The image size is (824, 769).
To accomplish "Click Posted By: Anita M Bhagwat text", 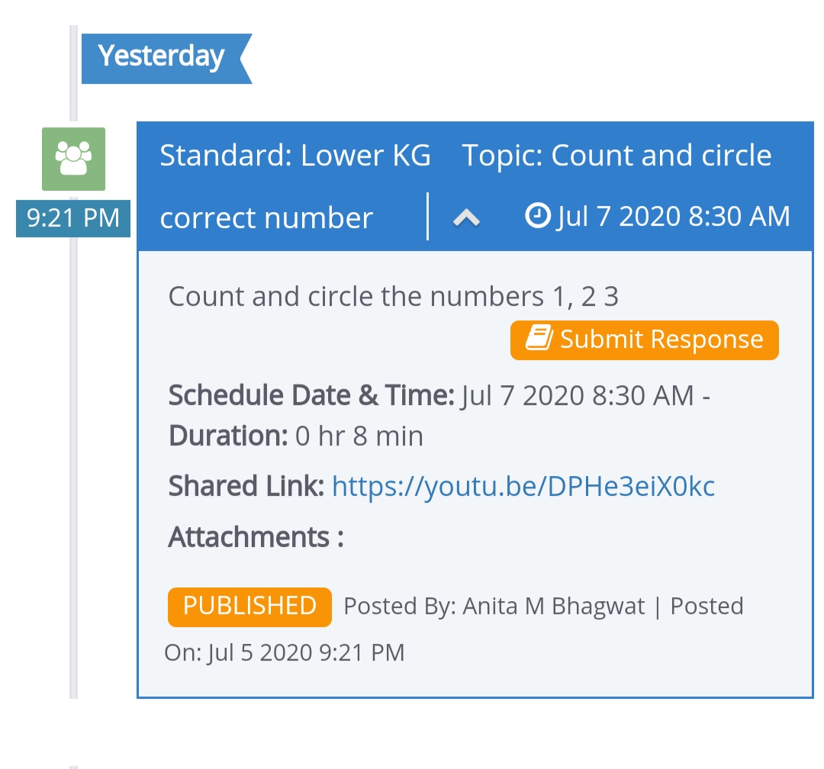I will click(494, 606).
